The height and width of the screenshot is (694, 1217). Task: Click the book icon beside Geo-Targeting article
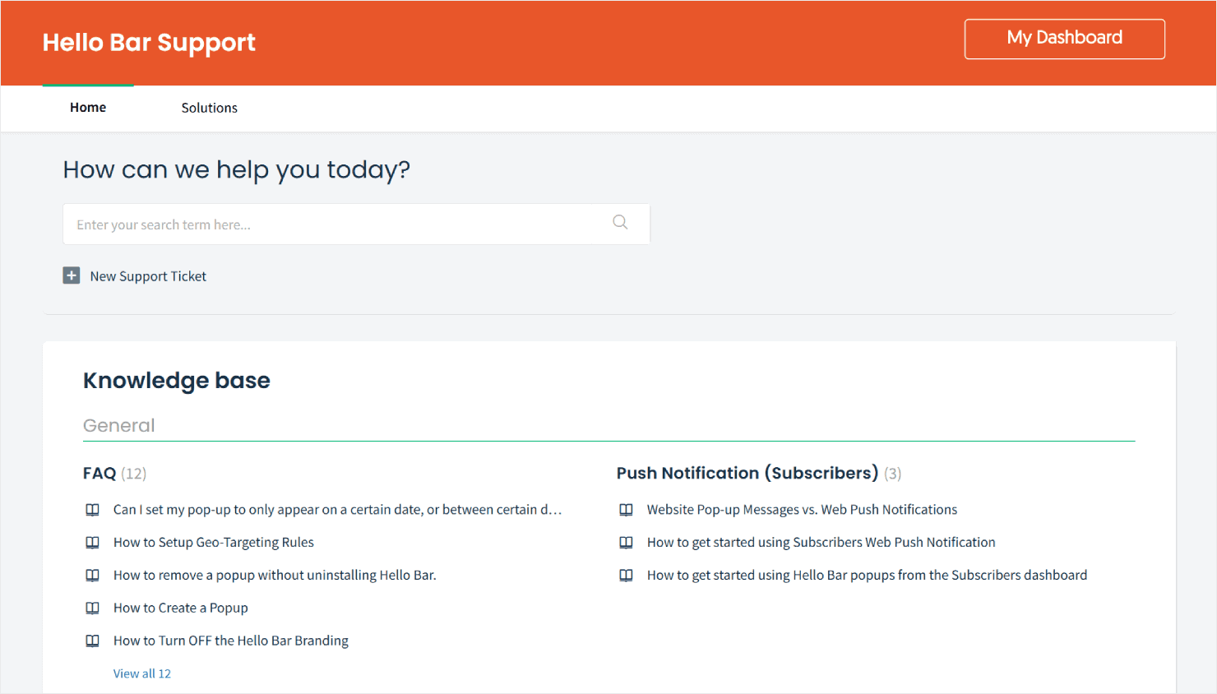click(x=92, y=542)
